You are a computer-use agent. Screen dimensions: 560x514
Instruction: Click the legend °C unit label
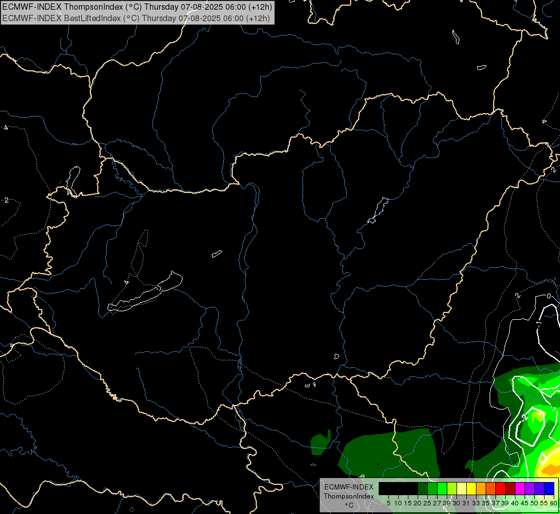(x=349, y=505)
